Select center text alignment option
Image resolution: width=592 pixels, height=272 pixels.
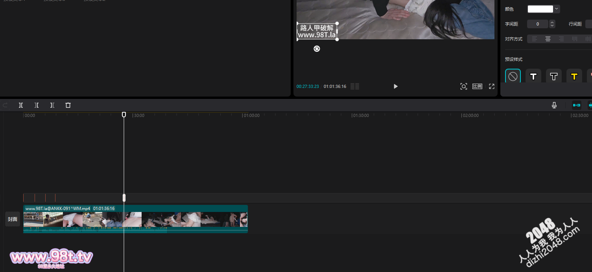tap(548, 39)
